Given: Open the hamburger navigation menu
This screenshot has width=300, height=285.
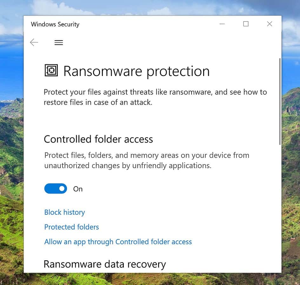Looking at the screenshot, I should (x=58, y=42).
